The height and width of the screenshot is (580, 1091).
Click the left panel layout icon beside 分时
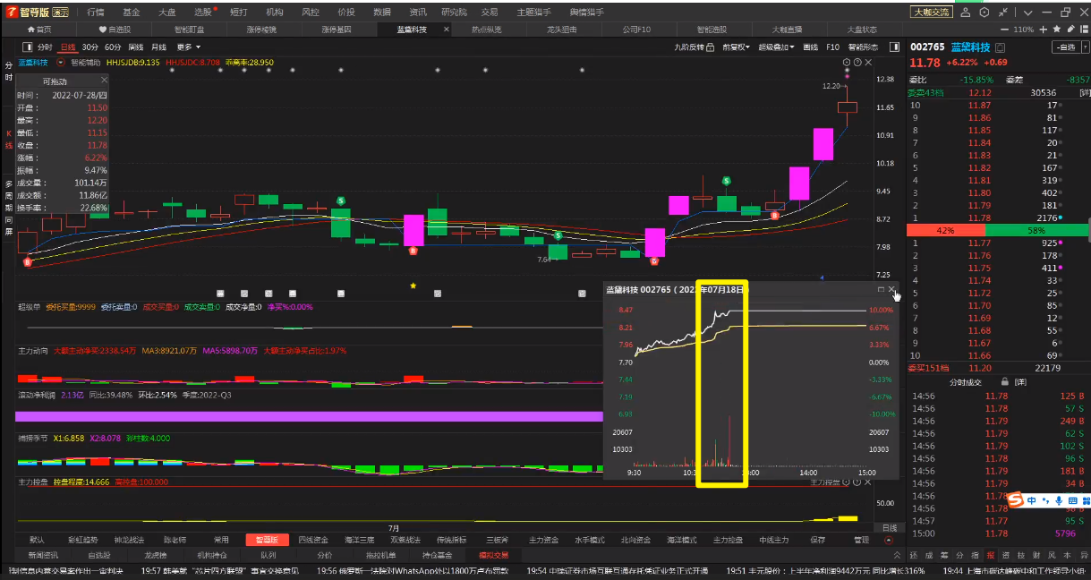coord(27,47)
